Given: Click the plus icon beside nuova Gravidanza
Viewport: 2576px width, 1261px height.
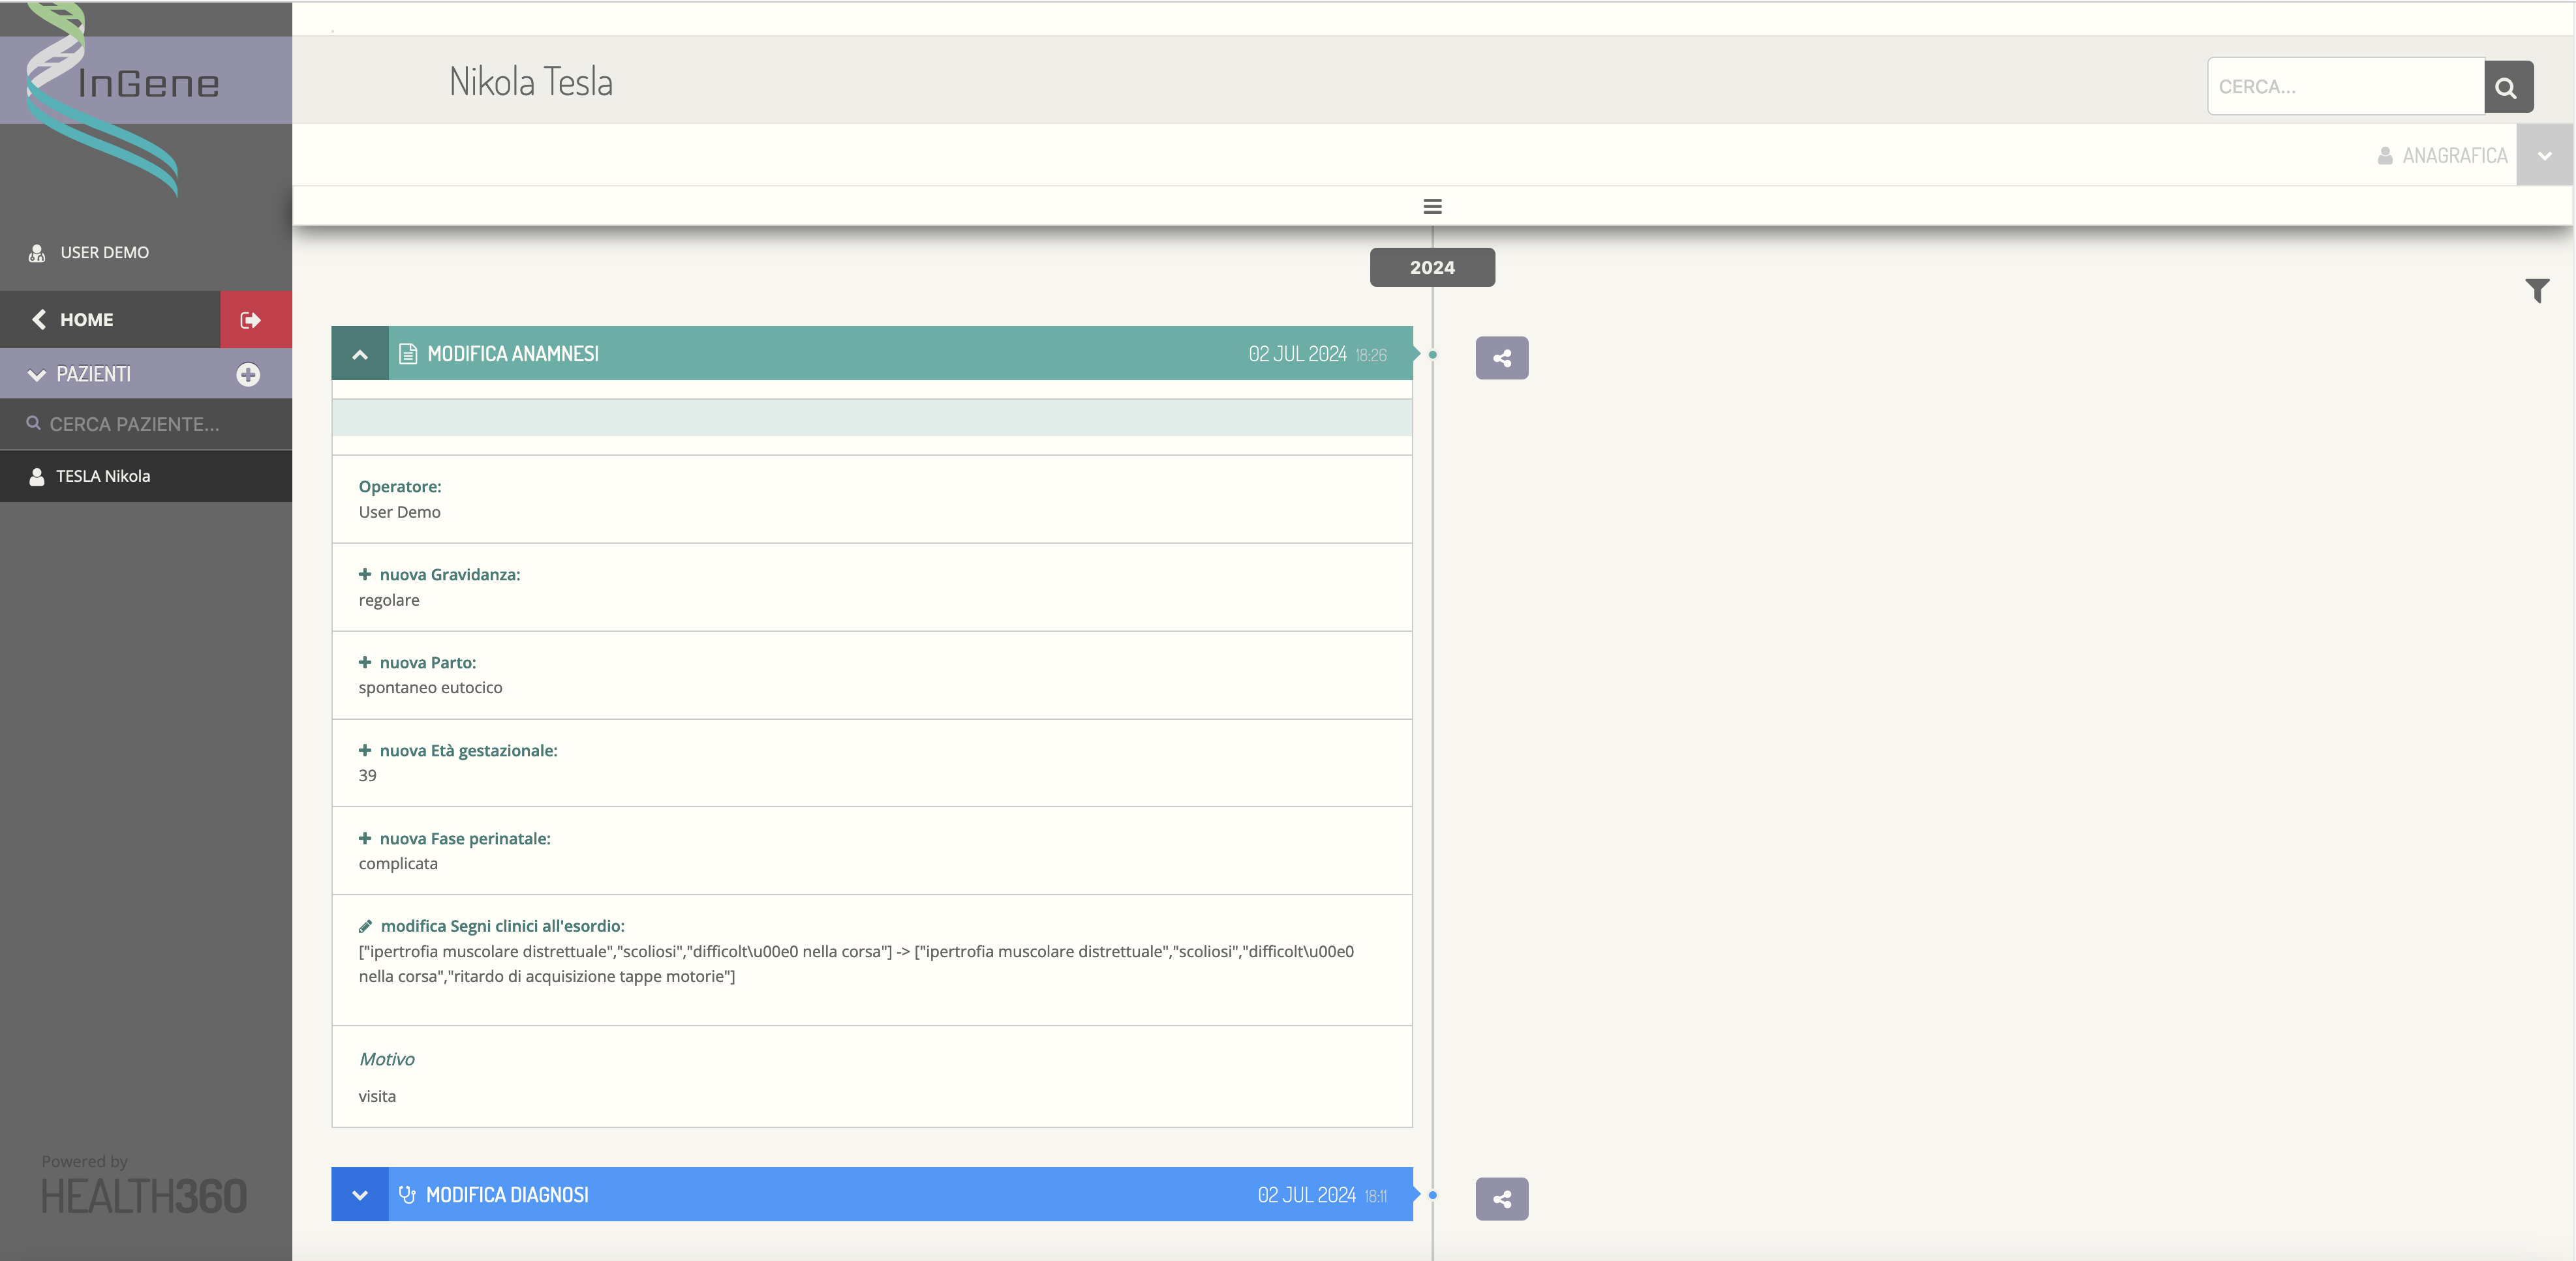Looking at the screenshot, I should 365,574.
